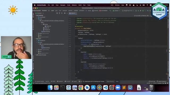Open the Tools menu

click(x=89, y=5)
